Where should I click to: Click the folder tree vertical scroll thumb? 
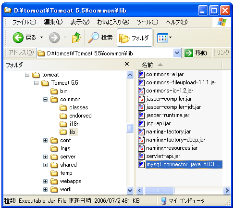coord(130,128)
